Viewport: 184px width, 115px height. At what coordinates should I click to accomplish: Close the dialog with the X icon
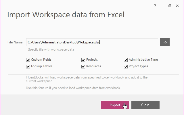(x=177, y=6)
